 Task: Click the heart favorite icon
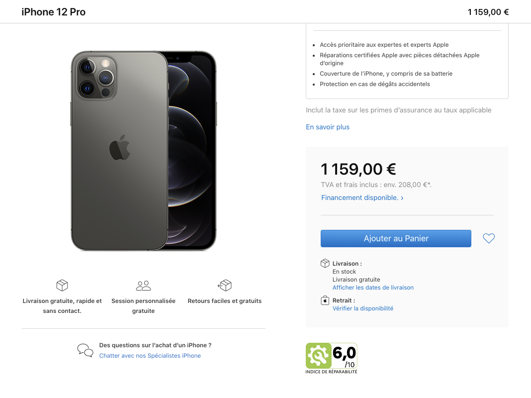point(489,239)
